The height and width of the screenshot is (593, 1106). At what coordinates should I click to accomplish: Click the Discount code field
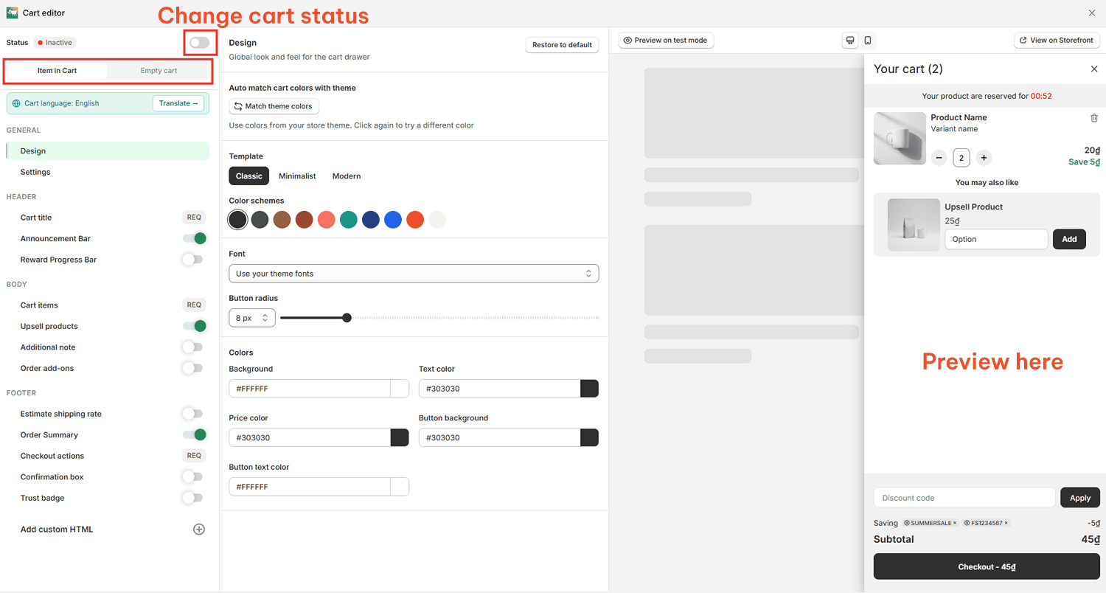pyautogui.click(x=964, y=498)
